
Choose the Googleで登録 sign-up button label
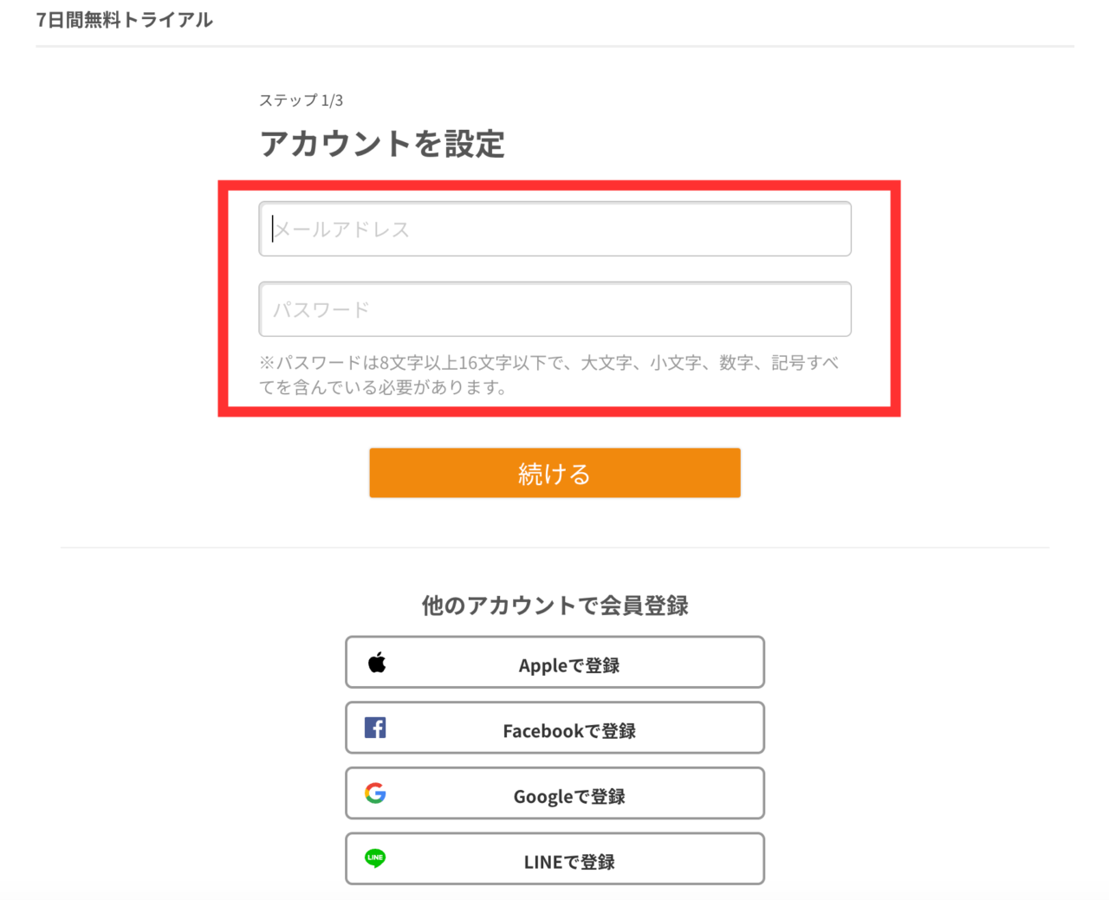click(x=568, y=796)
